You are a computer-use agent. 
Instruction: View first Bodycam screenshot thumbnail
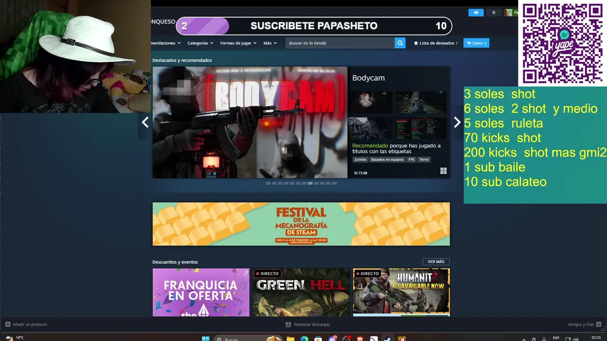tap(371, 103)
